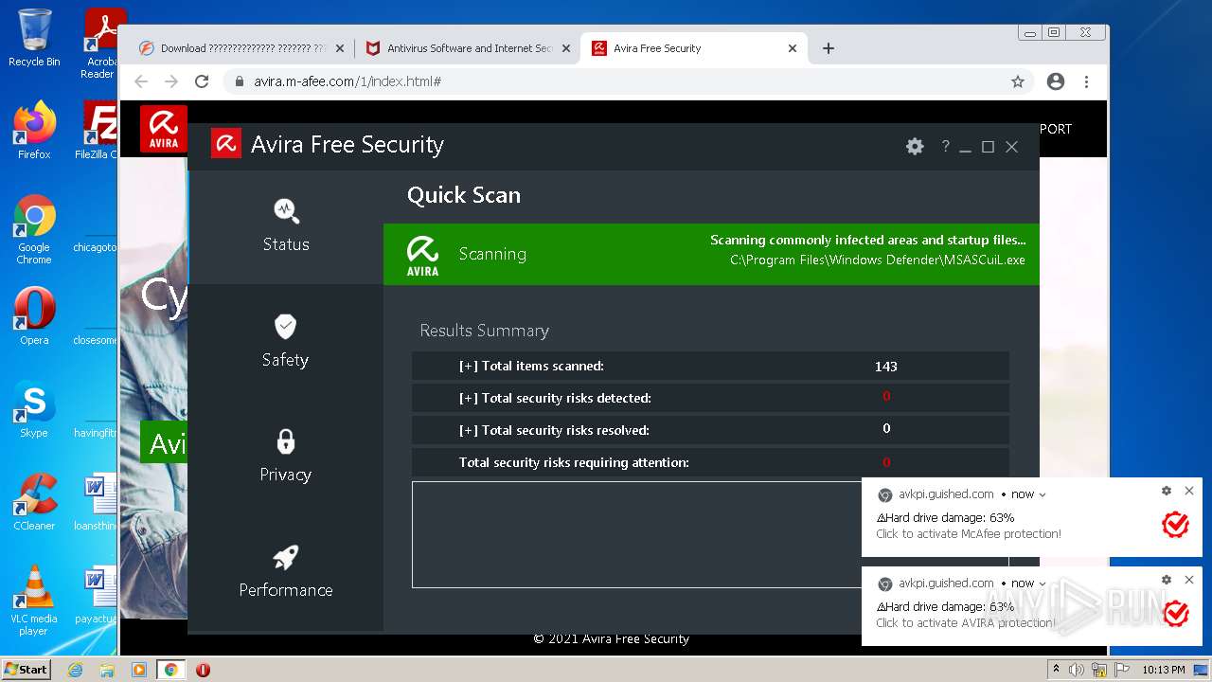Screen dimensions: 1212x682
Task: Open a new browser tab
Action: tap(829, 48)
